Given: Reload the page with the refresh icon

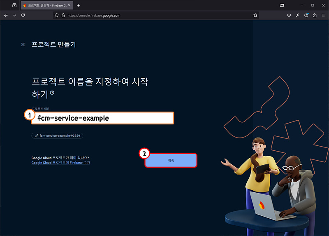Looking at the screenshot, I should click(23, 15).
